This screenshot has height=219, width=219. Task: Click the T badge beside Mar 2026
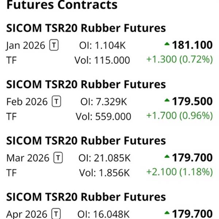(58, 158)
